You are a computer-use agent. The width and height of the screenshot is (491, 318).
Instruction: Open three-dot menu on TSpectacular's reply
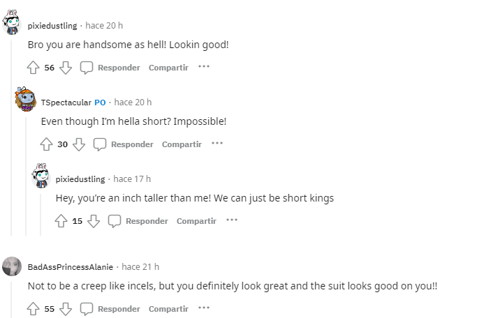tap(217, 143)
